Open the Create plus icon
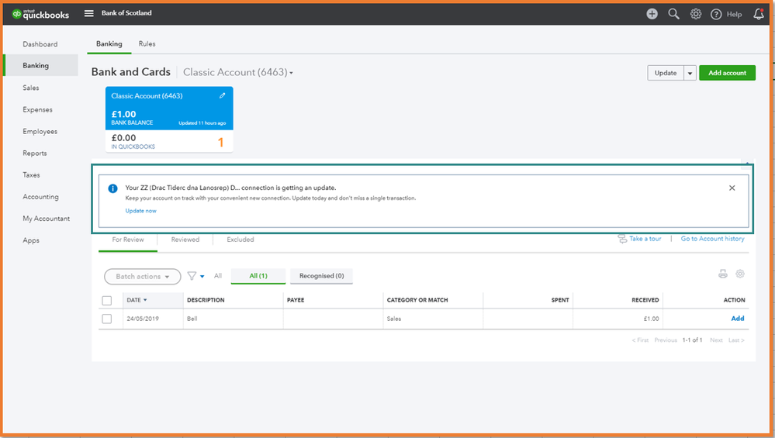 coord(652,14)
